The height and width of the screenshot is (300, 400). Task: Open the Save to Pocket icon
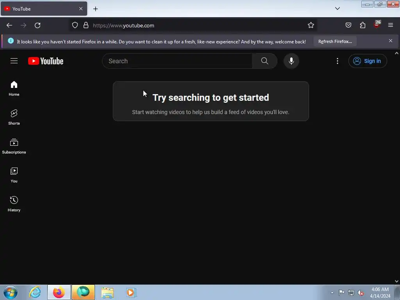pyautogui.click(x=348, y=25)
